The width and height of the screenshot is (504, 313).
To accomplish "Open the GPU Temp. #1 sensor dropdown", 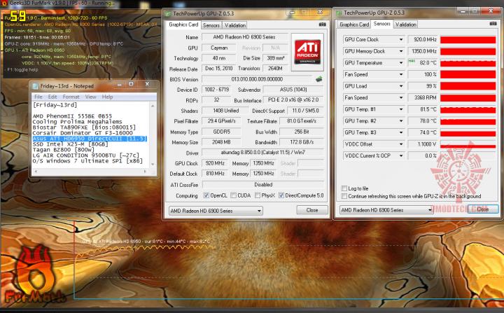I will 401,109.
